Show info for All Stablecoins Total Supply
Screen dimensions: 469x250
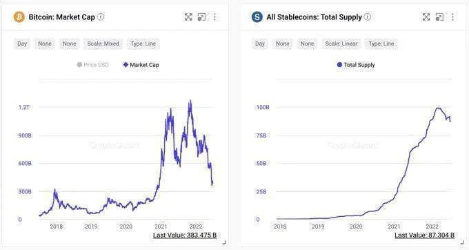click(x=368, y=17)
